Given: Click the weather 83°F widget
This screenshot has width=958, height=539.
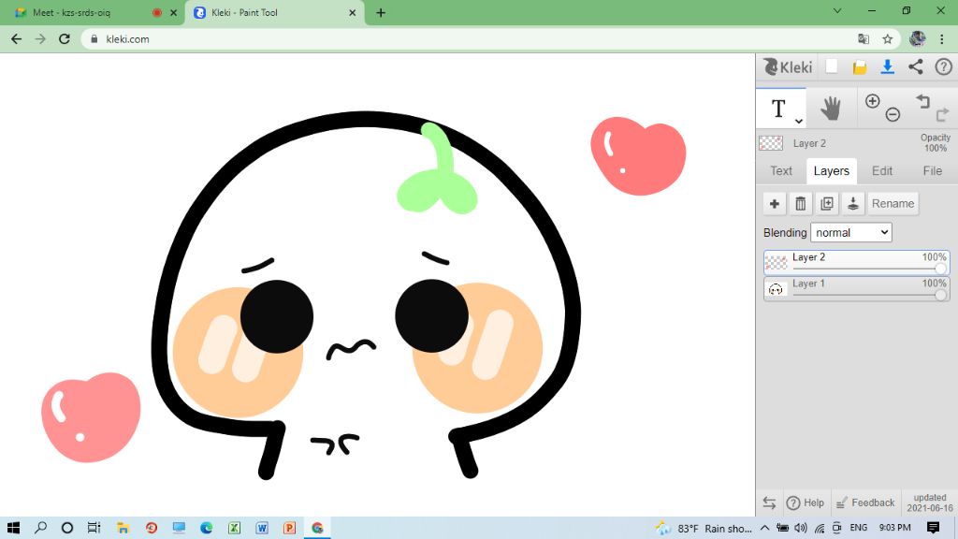Looking at the screenshot, I should 704,528.
